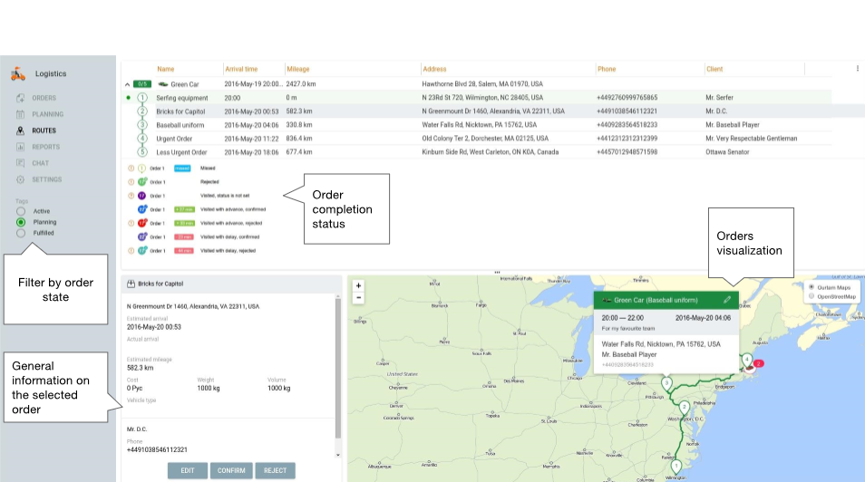Choose OpenStreetMap map provider

812,296
